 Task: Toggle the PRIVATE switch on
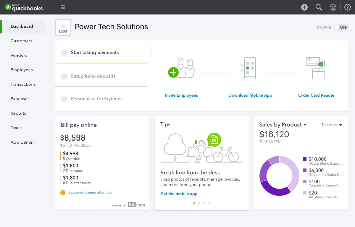(x=341, y=27)
